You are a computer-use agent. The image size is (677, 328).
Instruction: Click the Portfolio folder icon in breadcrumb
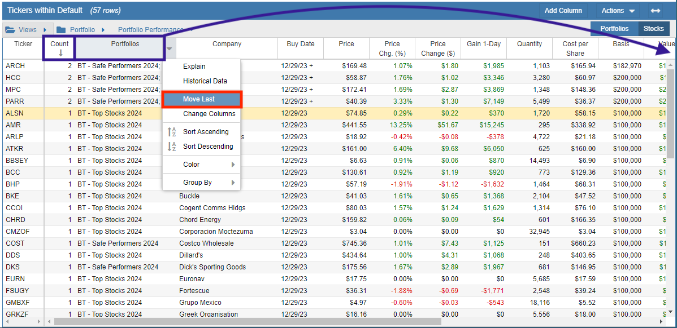click(61, 30)
